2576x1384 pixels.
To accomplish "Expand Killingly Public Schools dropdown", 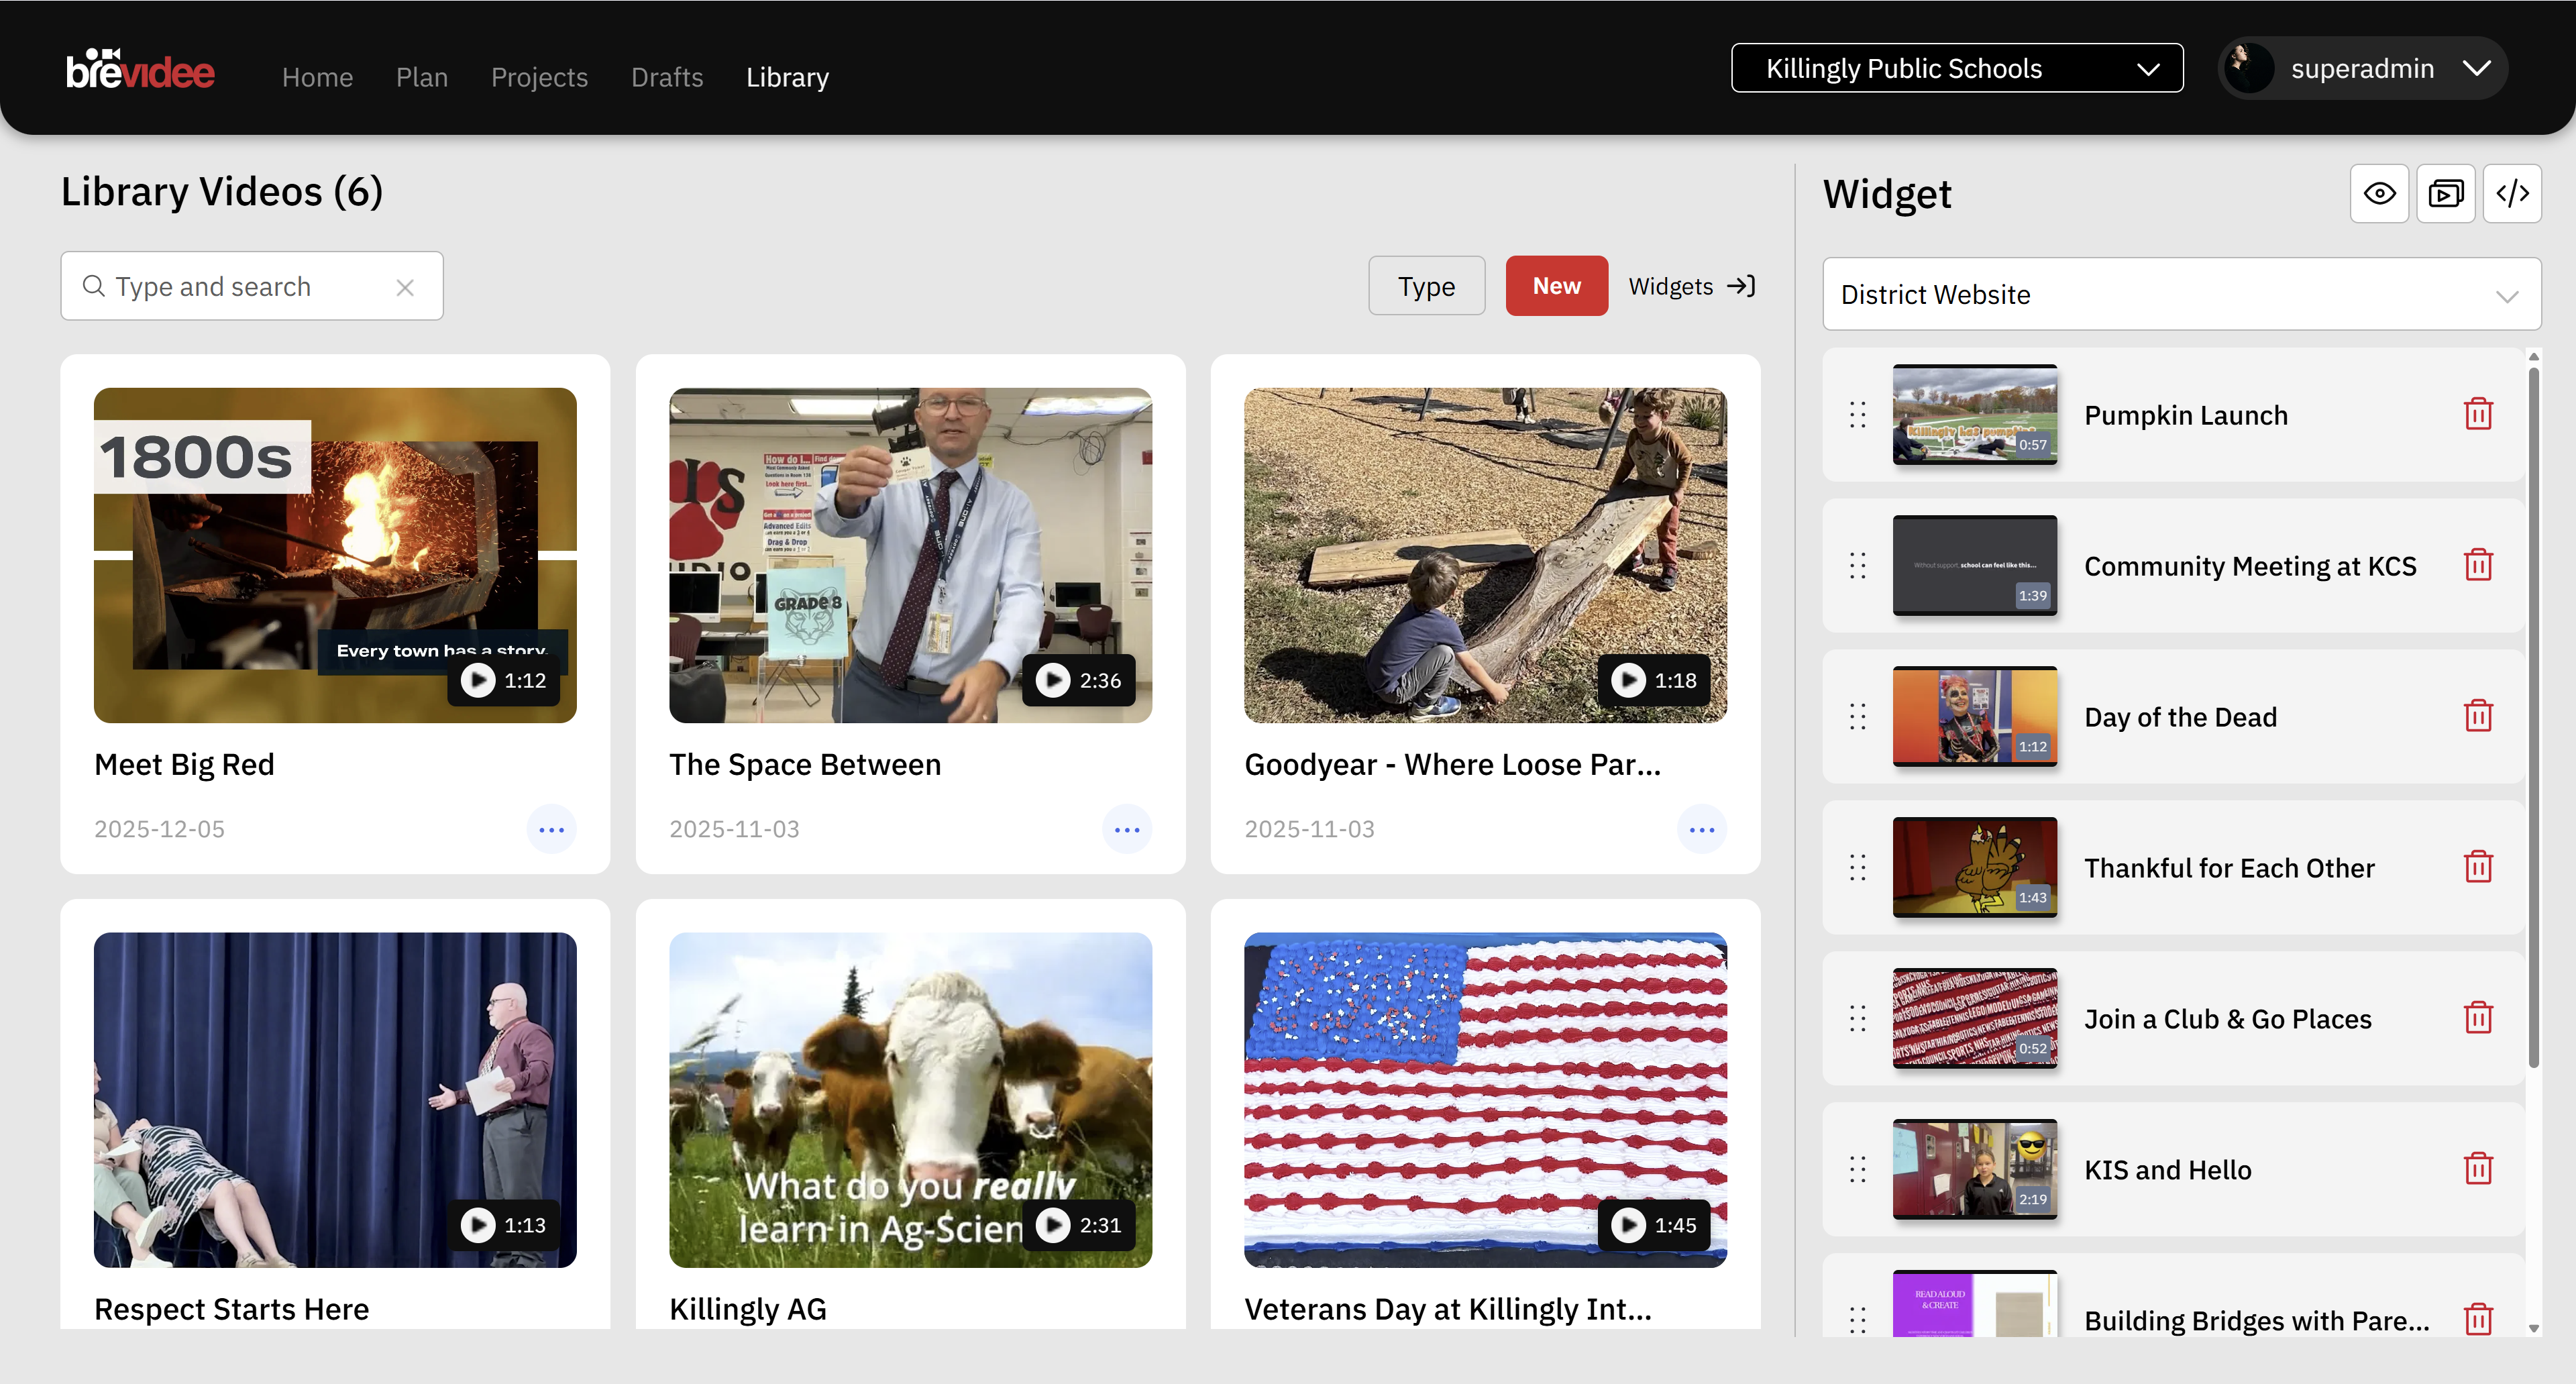I will (x=1956, y=68).
